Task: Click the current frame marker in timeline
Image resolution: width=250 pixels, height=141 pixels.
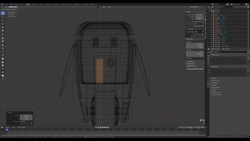Action: click(7, 130)
